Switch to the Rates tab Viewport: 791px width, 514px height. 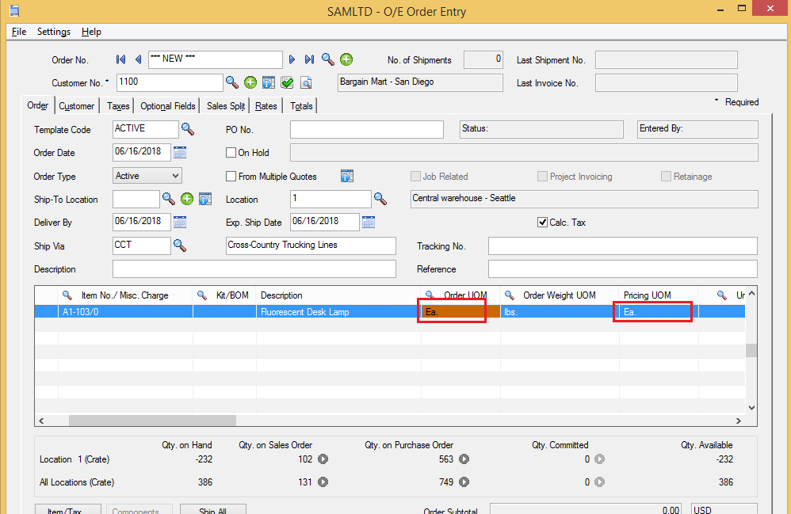266,106
